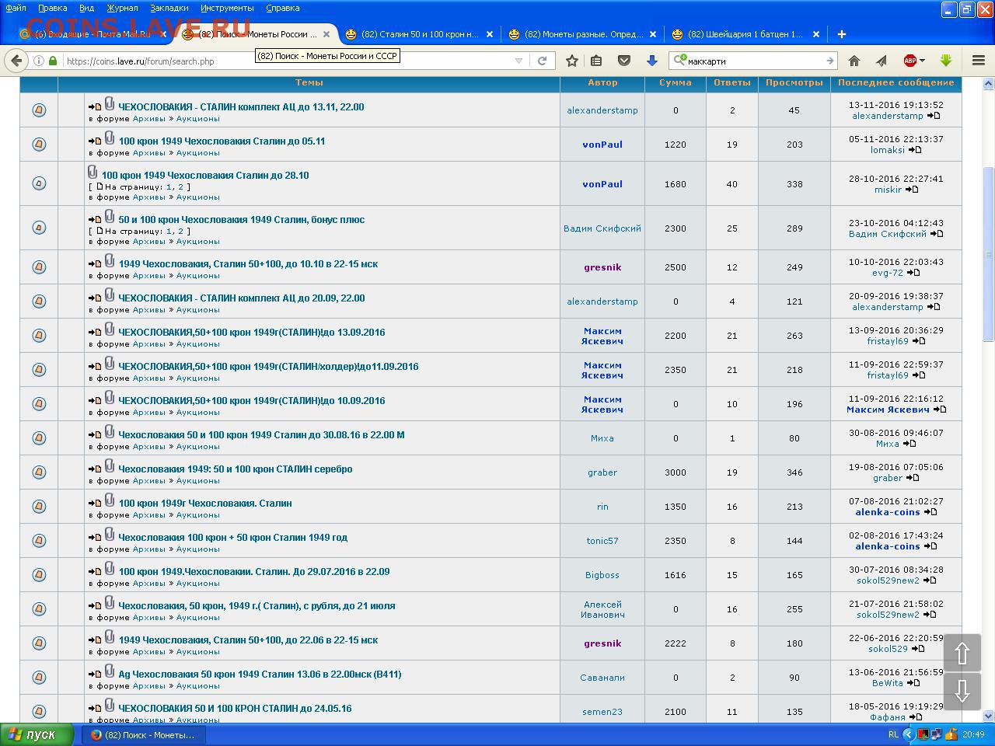
Task: Open the Справка menu
Action: pyautogui.click(x=282, y=8)
